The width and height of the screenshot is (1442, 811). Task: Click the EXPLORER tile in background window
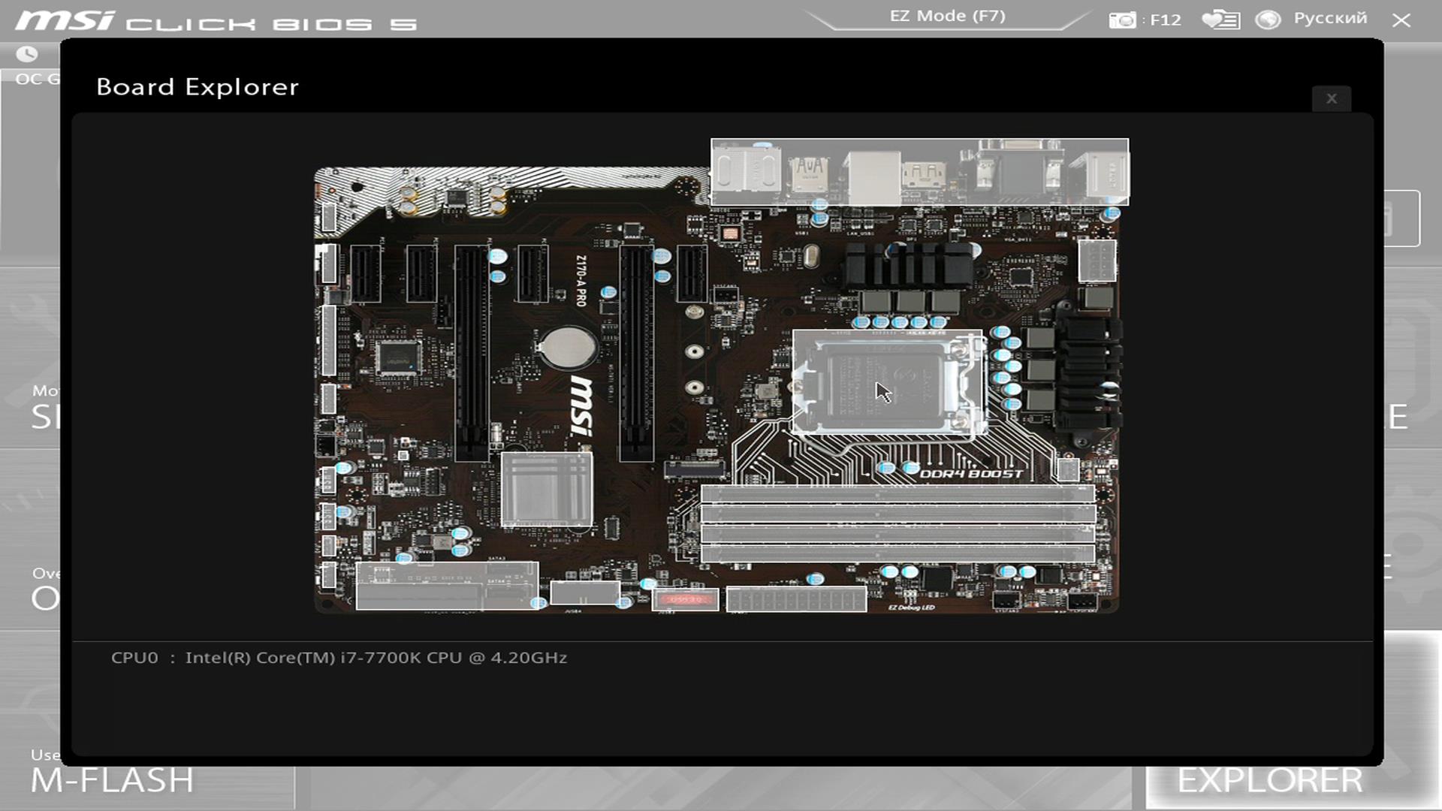(x=1270, y=780)
